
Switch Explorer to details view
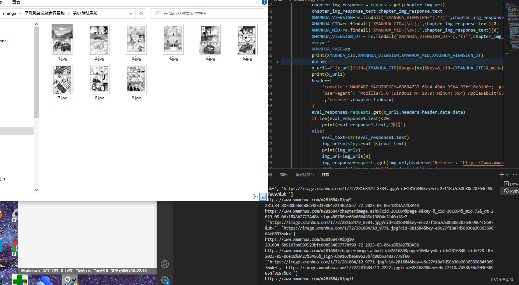tap(256, 197)
